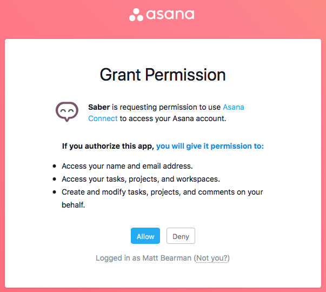Click bullet dot beside create and modify permission
This screenshot has height=292, width=326.
click(55, 193)
